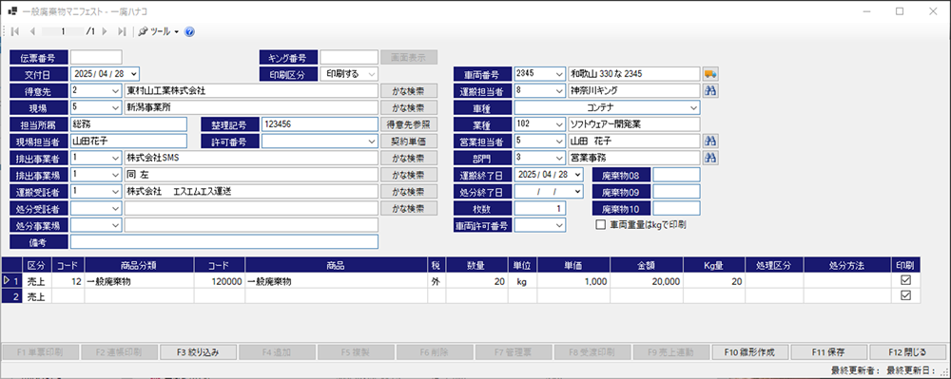Image resolution: width=951 pixels, height=379 pixels.
Task: Search 営業担当者 with binoculars icon
Action: pyautogui.click(x=710, y=142)
